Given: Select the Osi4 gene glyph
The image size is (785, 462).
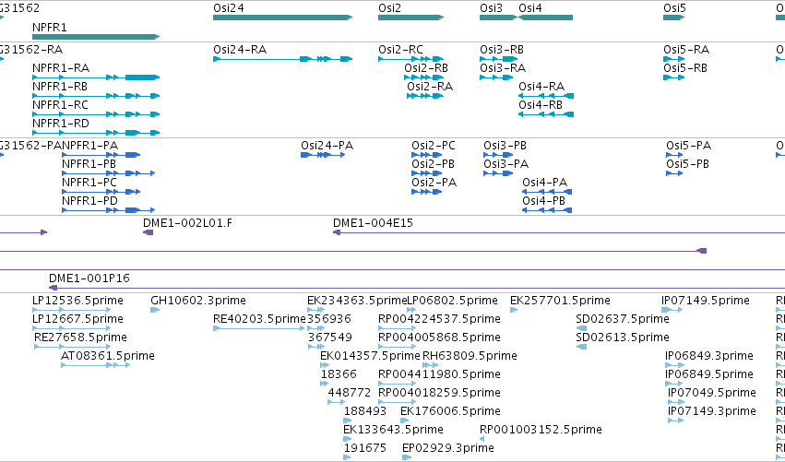Looking at the screenshot, I should [x=546, y=18].
